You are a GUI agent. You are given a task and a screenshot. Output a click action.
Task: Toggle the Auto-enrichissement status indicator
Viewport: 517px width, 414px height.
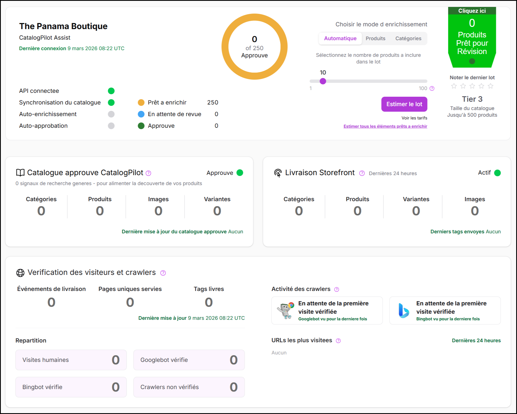(111, 114)
